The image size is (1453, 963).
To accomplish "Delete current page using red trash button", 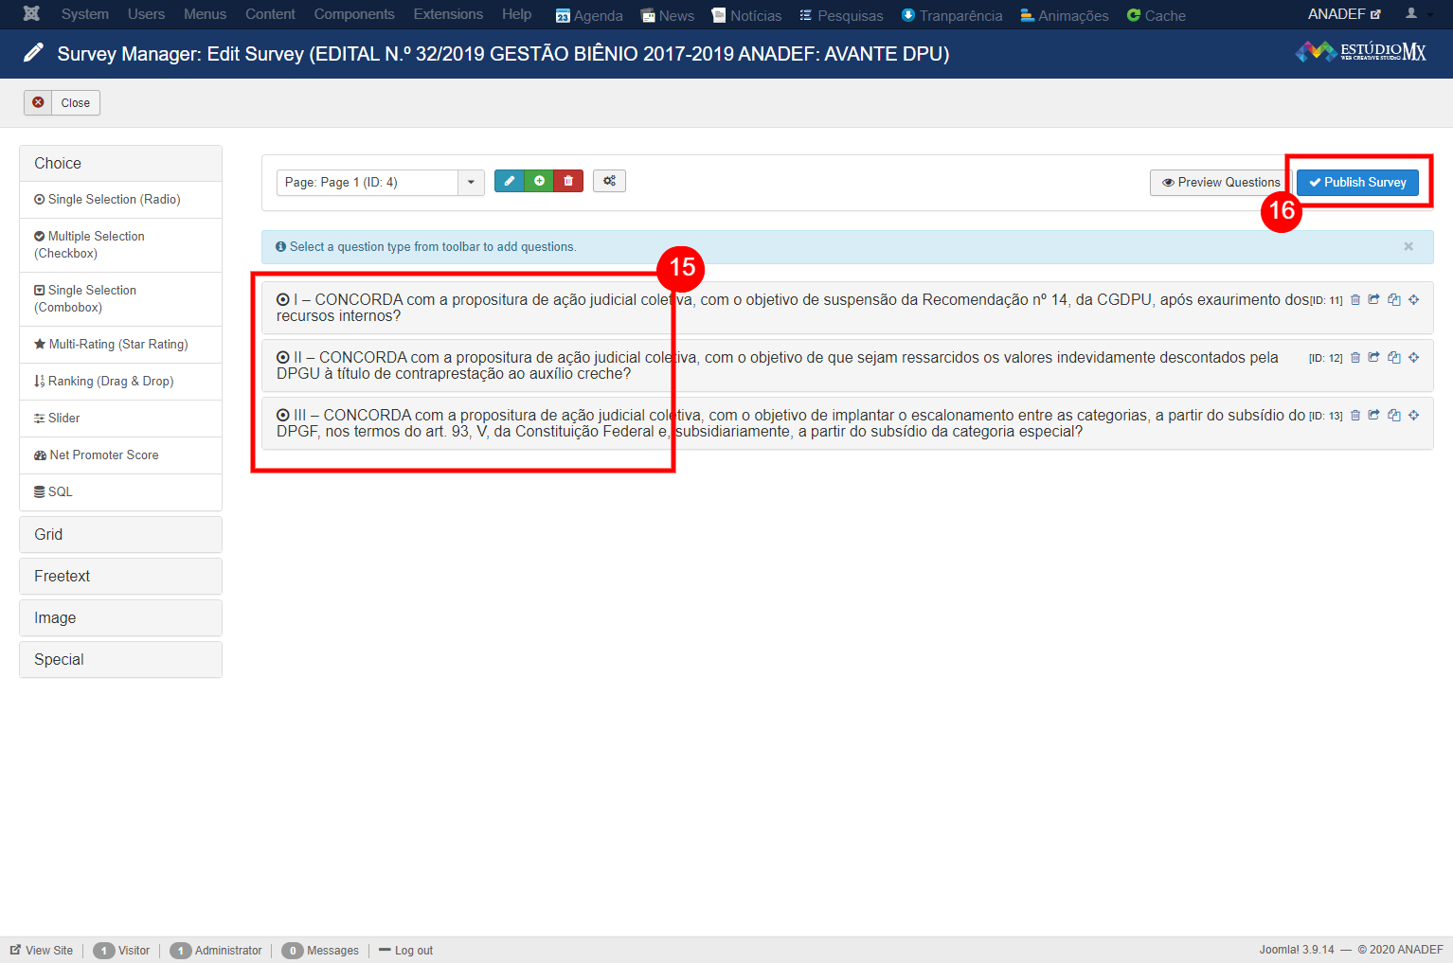I will pyautogui.click(x=568, y=181).
